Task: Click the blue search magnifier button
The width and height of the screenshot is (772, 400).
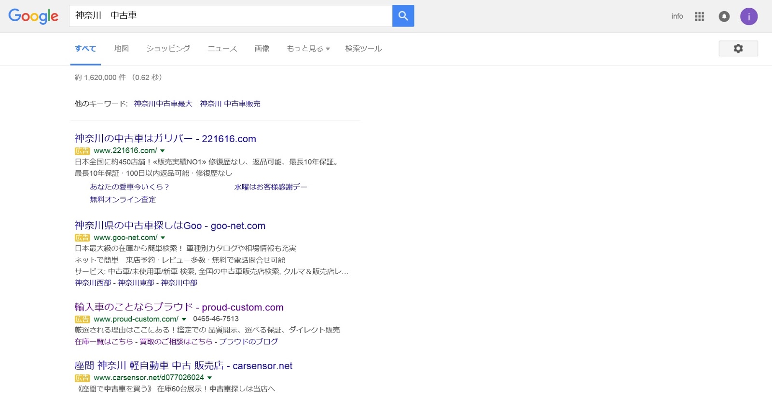Action: [x=403, y=16]
